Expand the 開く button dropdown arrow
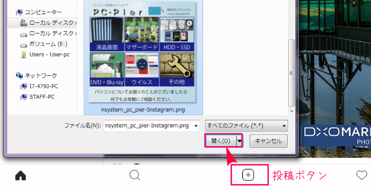Image resolution: width=371 pixels, height=190 pixels. tap(240, 141)
